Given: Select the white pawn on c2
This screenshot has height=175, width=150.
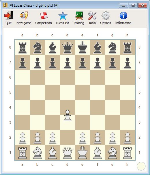Looking at the screenshot, I should click(52, 138).
